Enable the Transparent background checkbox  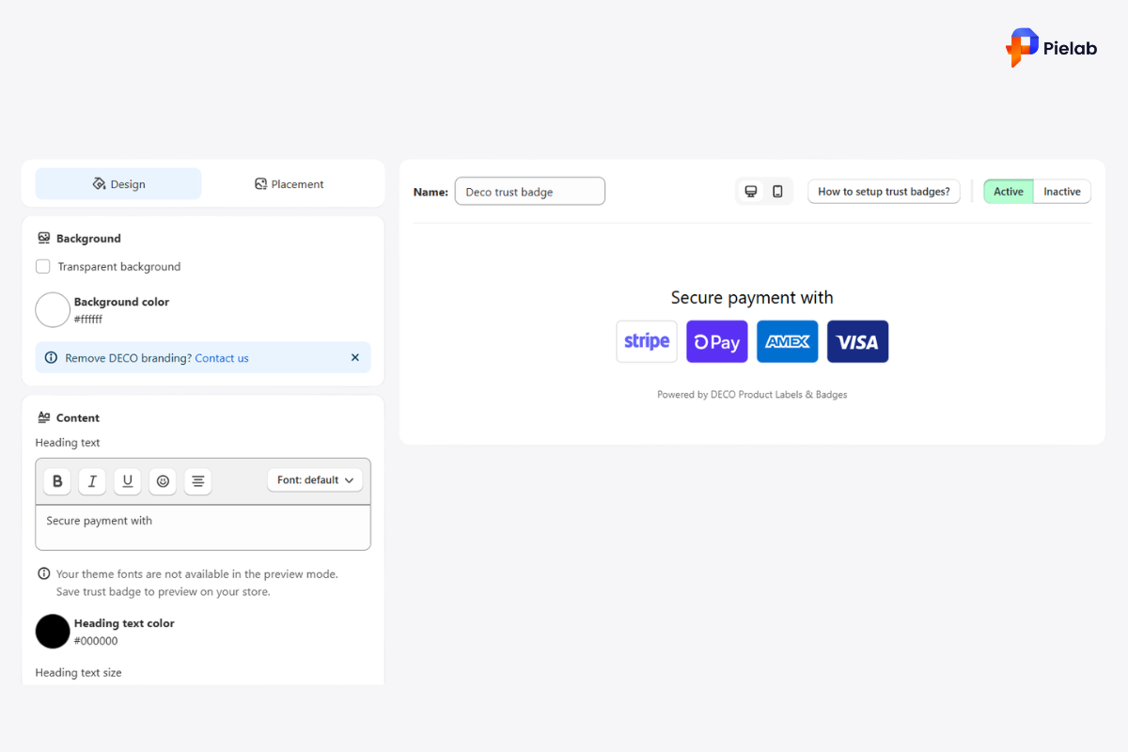click(x=43, y=267)
